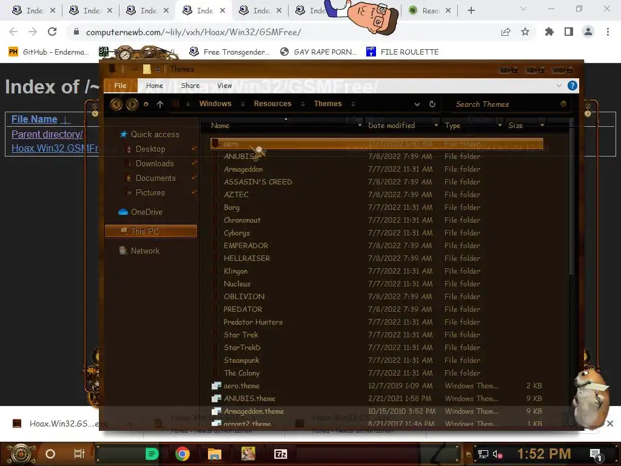The width and height of the screenshot is (621, 466).
Task: Close the first Inde browser tab
Action: (53, 11)
